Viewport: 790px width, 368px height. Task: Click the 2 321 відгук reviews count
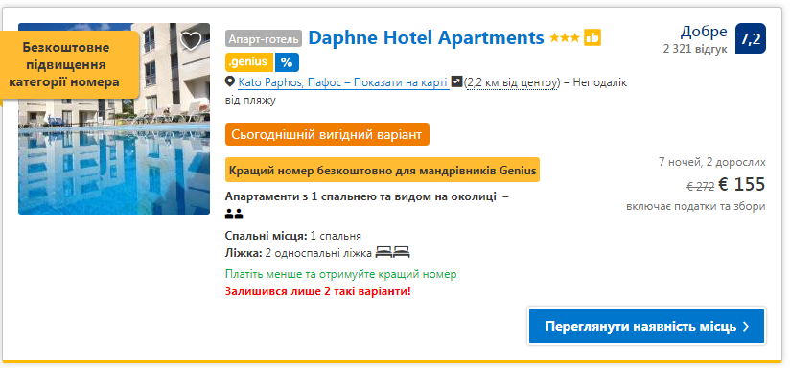[x=695, y=49]
